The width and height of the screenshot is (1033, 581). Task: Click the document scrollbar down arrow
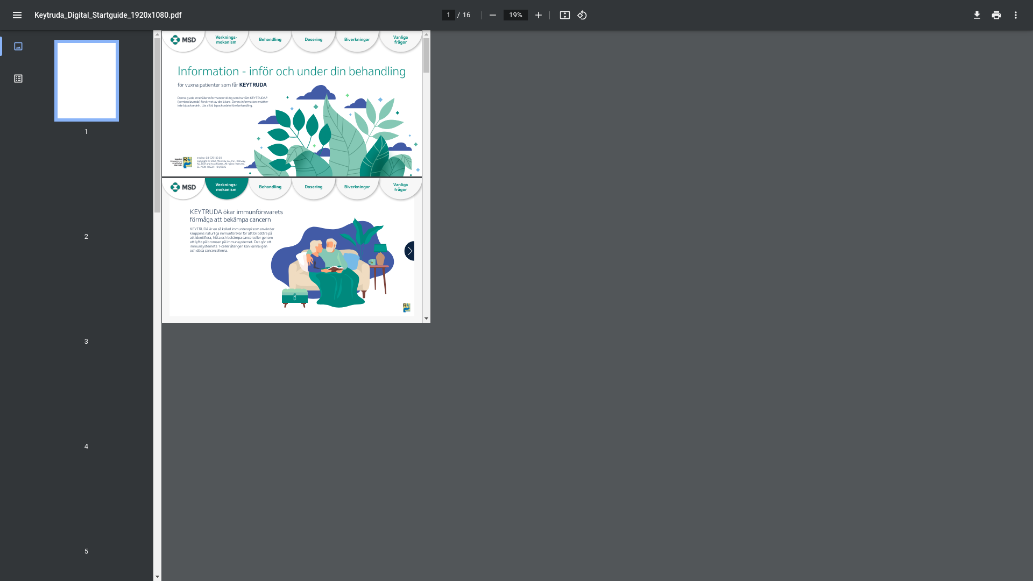point(426,319)
